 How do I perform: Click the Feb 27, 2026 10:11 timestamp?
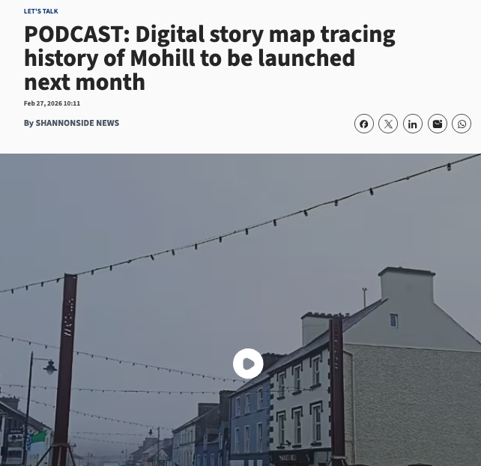tap(52, 103)
